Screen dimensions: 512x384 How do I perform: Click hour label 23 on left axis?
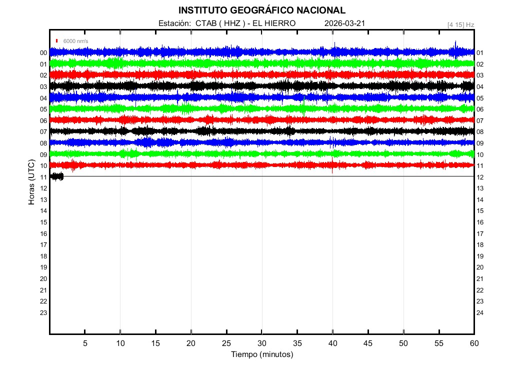click(43, 313)
